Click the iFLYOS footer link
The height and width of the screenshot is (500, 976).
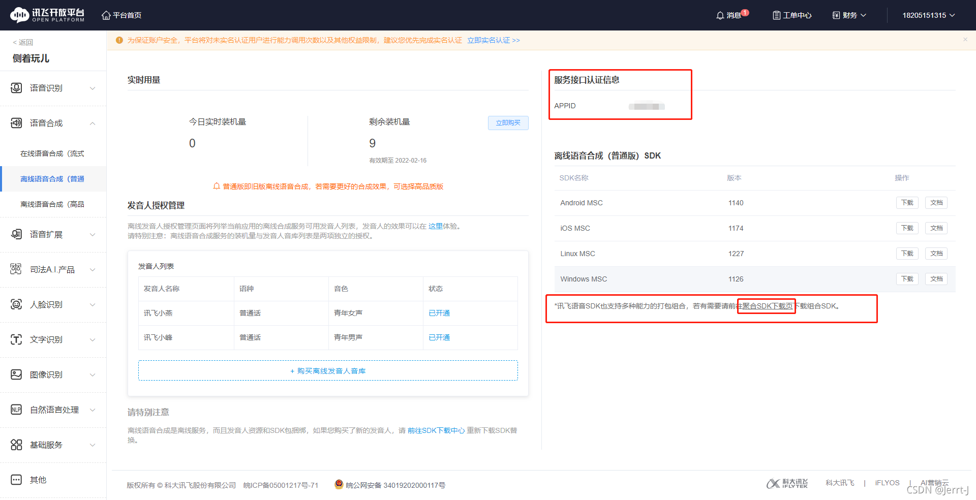click(887, 483)
